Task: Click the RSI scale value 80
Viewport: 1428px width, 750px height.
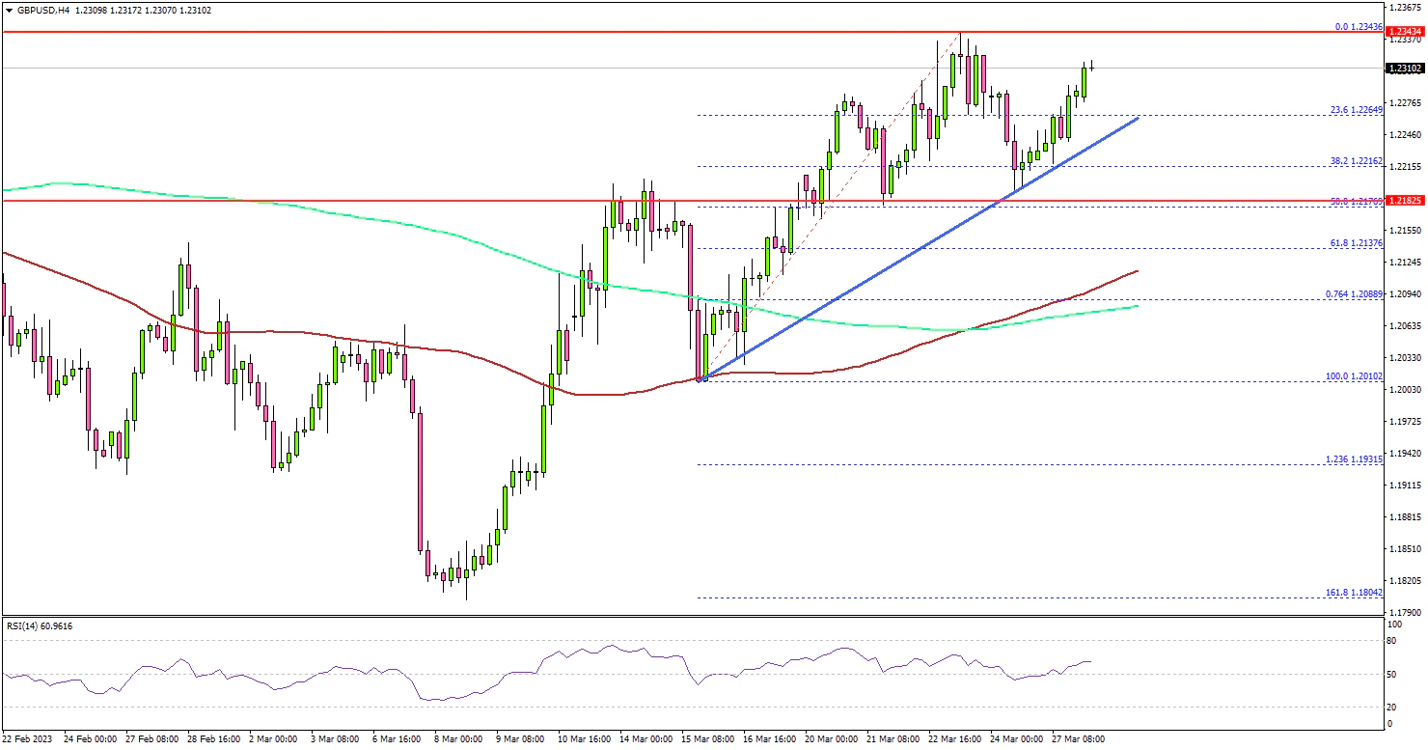Action: point(1392,640)
